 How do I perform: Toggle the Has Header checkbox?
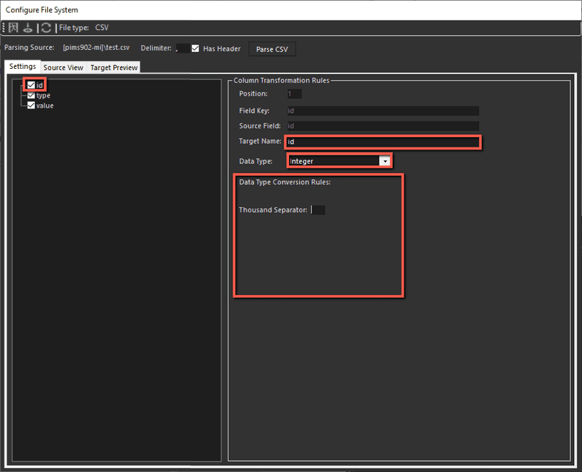pyautogui.click(x=195, y=48)
